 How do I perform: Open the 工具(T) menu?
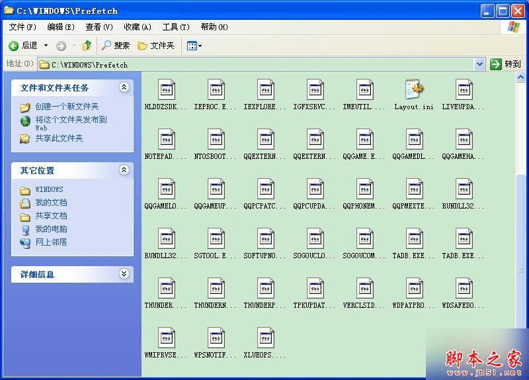pyautogui.click(x=176, y=27)
